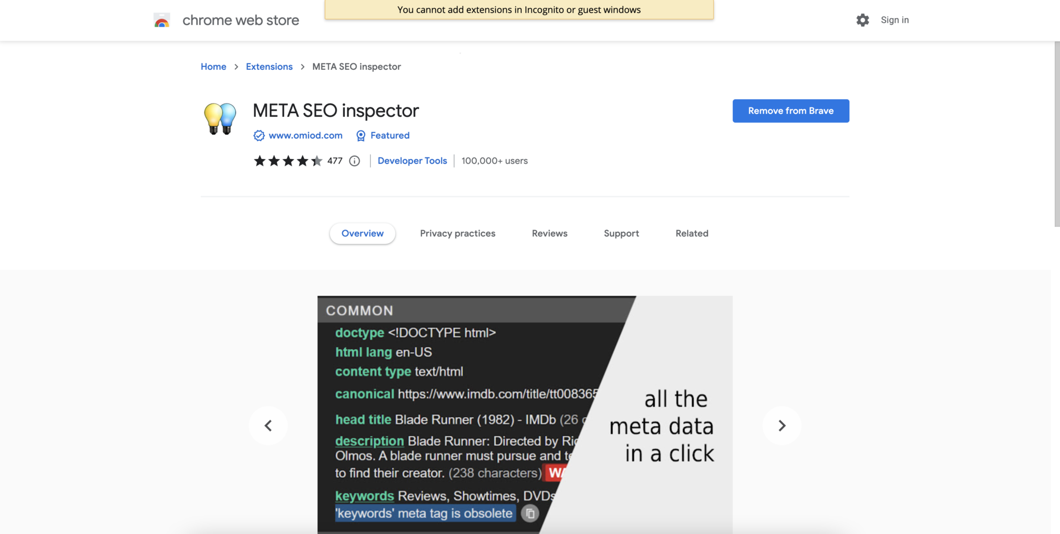Image resolution: width=1060 pixels, height=534 pixels.
Task: Click the page's vertical scrollbar
Action: (x=1057, y=135)
